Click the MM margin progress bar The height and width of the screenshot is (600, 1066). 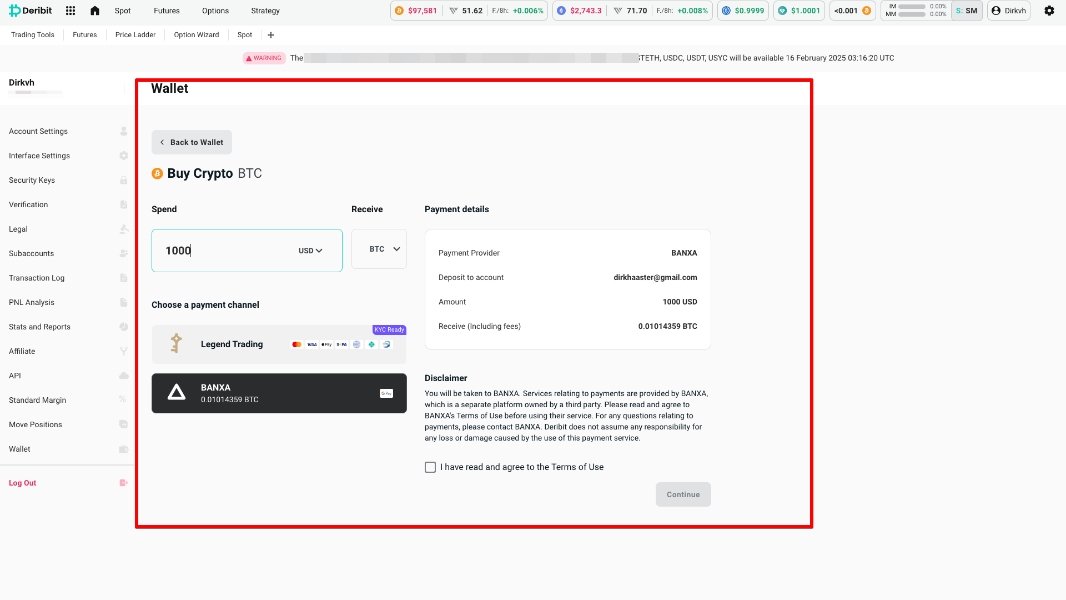[912, 14]
